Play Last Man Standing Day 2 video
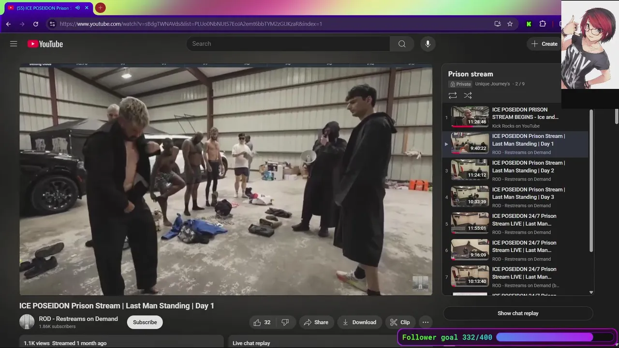The height and width of the screenshot is (348, 619). coord(516,171)
